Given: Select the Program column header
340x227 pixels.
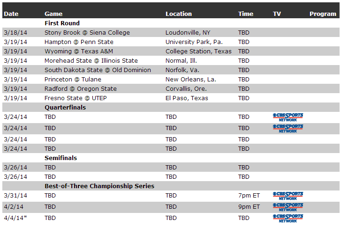Looking at the screenshot, I should [x=323, y=14].
